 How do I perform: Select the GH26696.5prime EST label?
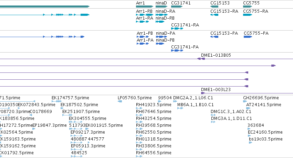click(261, 98)
